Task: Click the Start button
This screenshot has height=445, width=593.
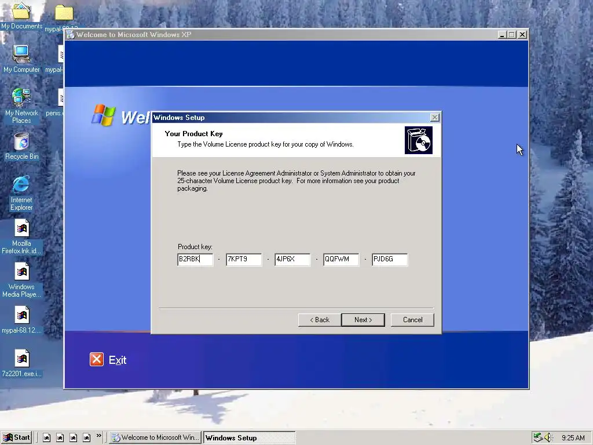Action: pos(16,438)
